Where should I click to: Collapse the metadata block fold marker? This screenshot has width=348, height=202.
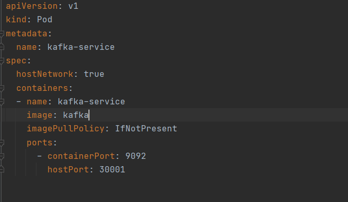(x=2, y=34)
